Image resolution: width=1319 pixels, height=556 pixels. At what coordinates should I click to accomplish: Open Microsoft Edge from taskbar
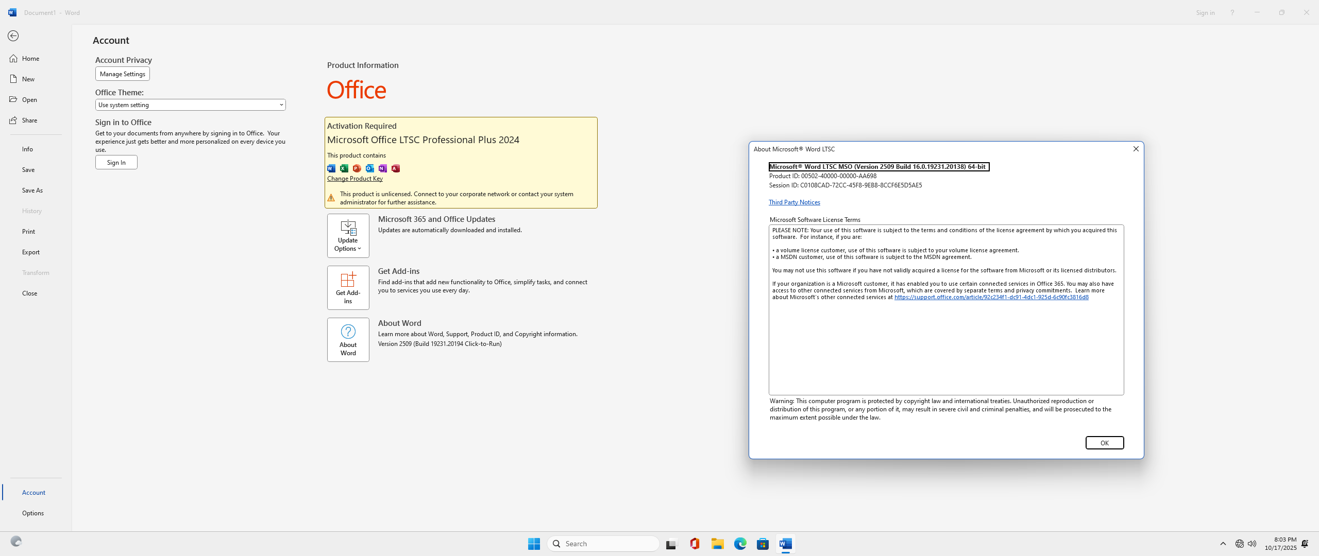coord(740,544)
